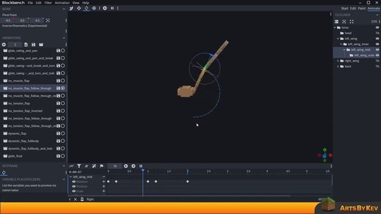381x214 pixels.
Task: Open the Filter menu
Action: [48, 3]
